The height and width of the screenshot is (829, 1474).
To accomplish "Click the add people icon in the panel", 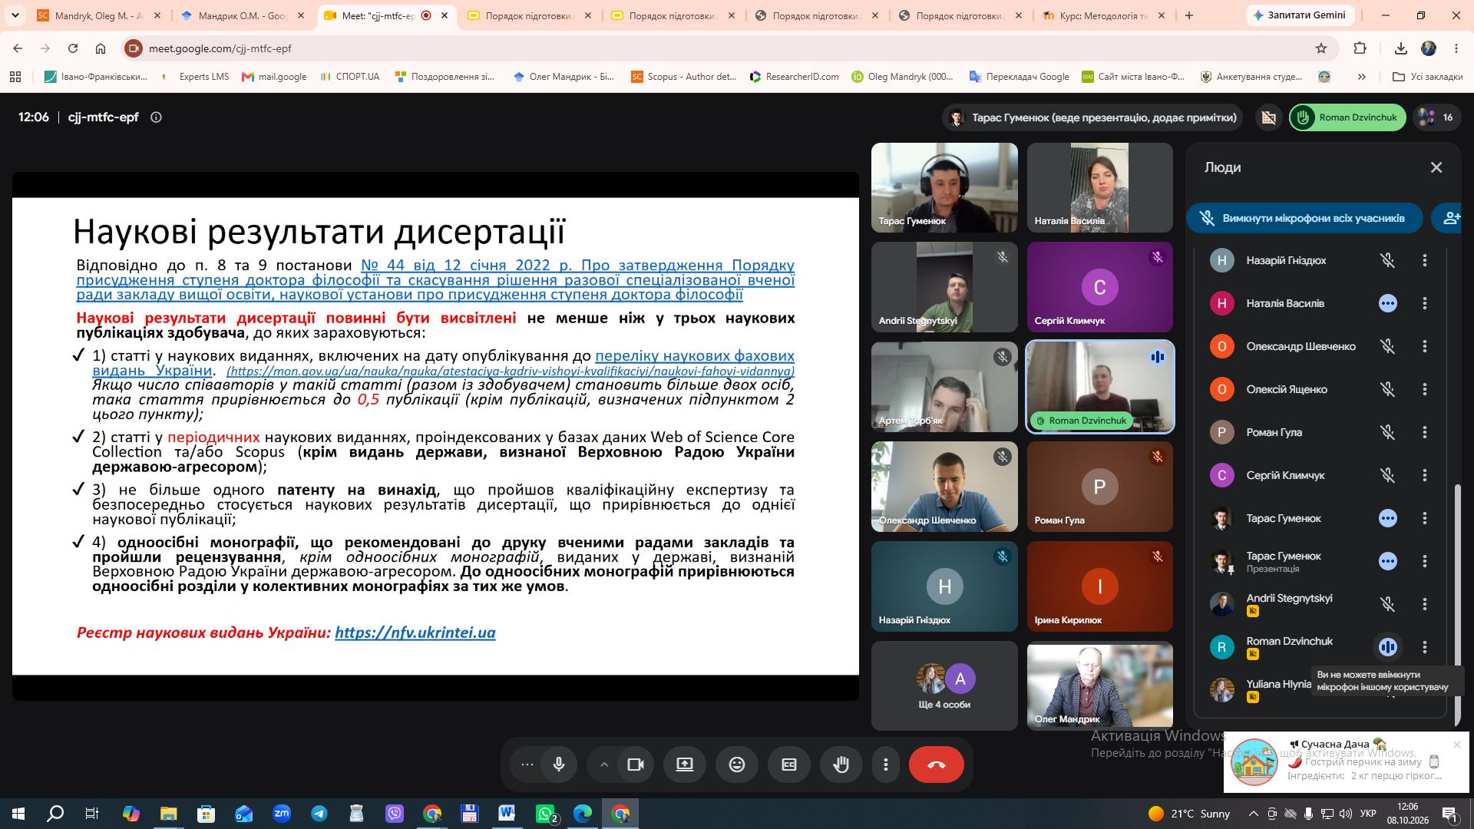I will tap(1451, 218).
